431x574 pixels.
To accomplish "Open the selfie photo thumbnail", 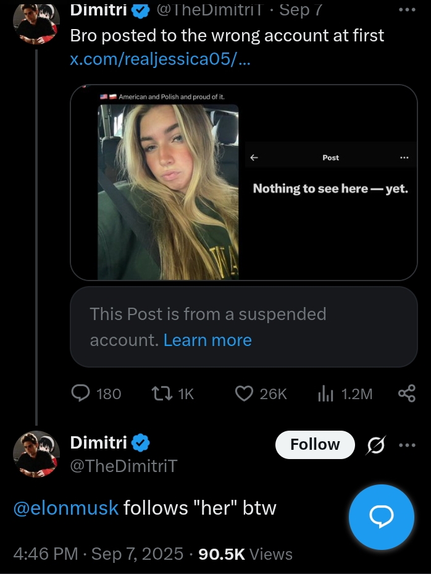I will (168, 192).
